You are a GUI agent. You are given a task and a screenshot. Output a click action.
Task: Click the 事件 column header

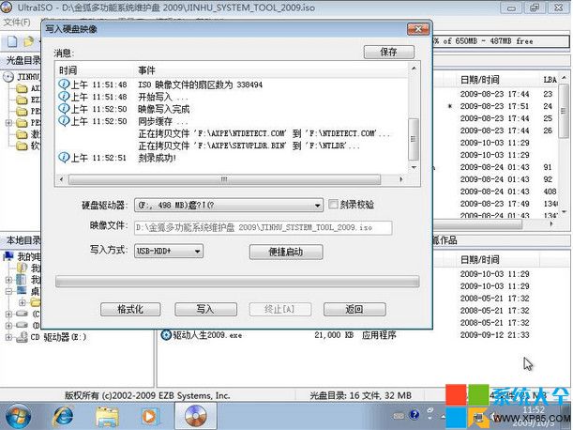[146, 69]
